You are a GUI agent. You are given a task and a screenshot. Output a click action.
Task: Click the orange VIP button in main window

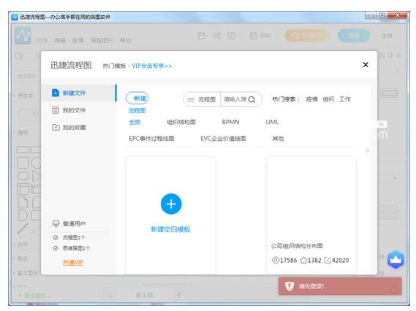click(307, 36)
